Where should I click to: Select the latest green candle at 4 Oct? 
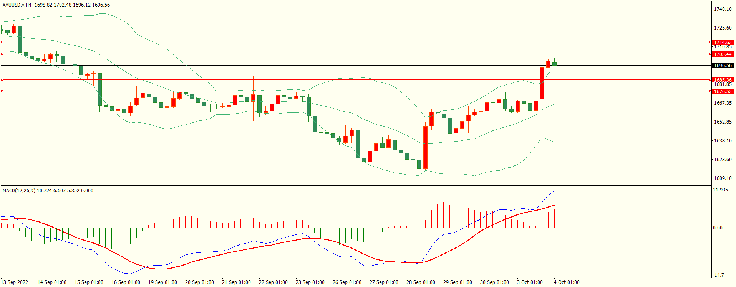coord(554,64)
